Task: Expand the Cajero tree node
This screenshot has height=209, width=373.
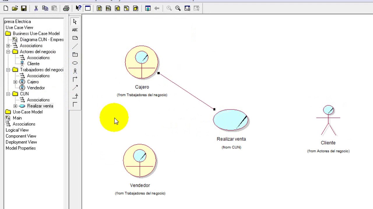Action: click(15, 82)
